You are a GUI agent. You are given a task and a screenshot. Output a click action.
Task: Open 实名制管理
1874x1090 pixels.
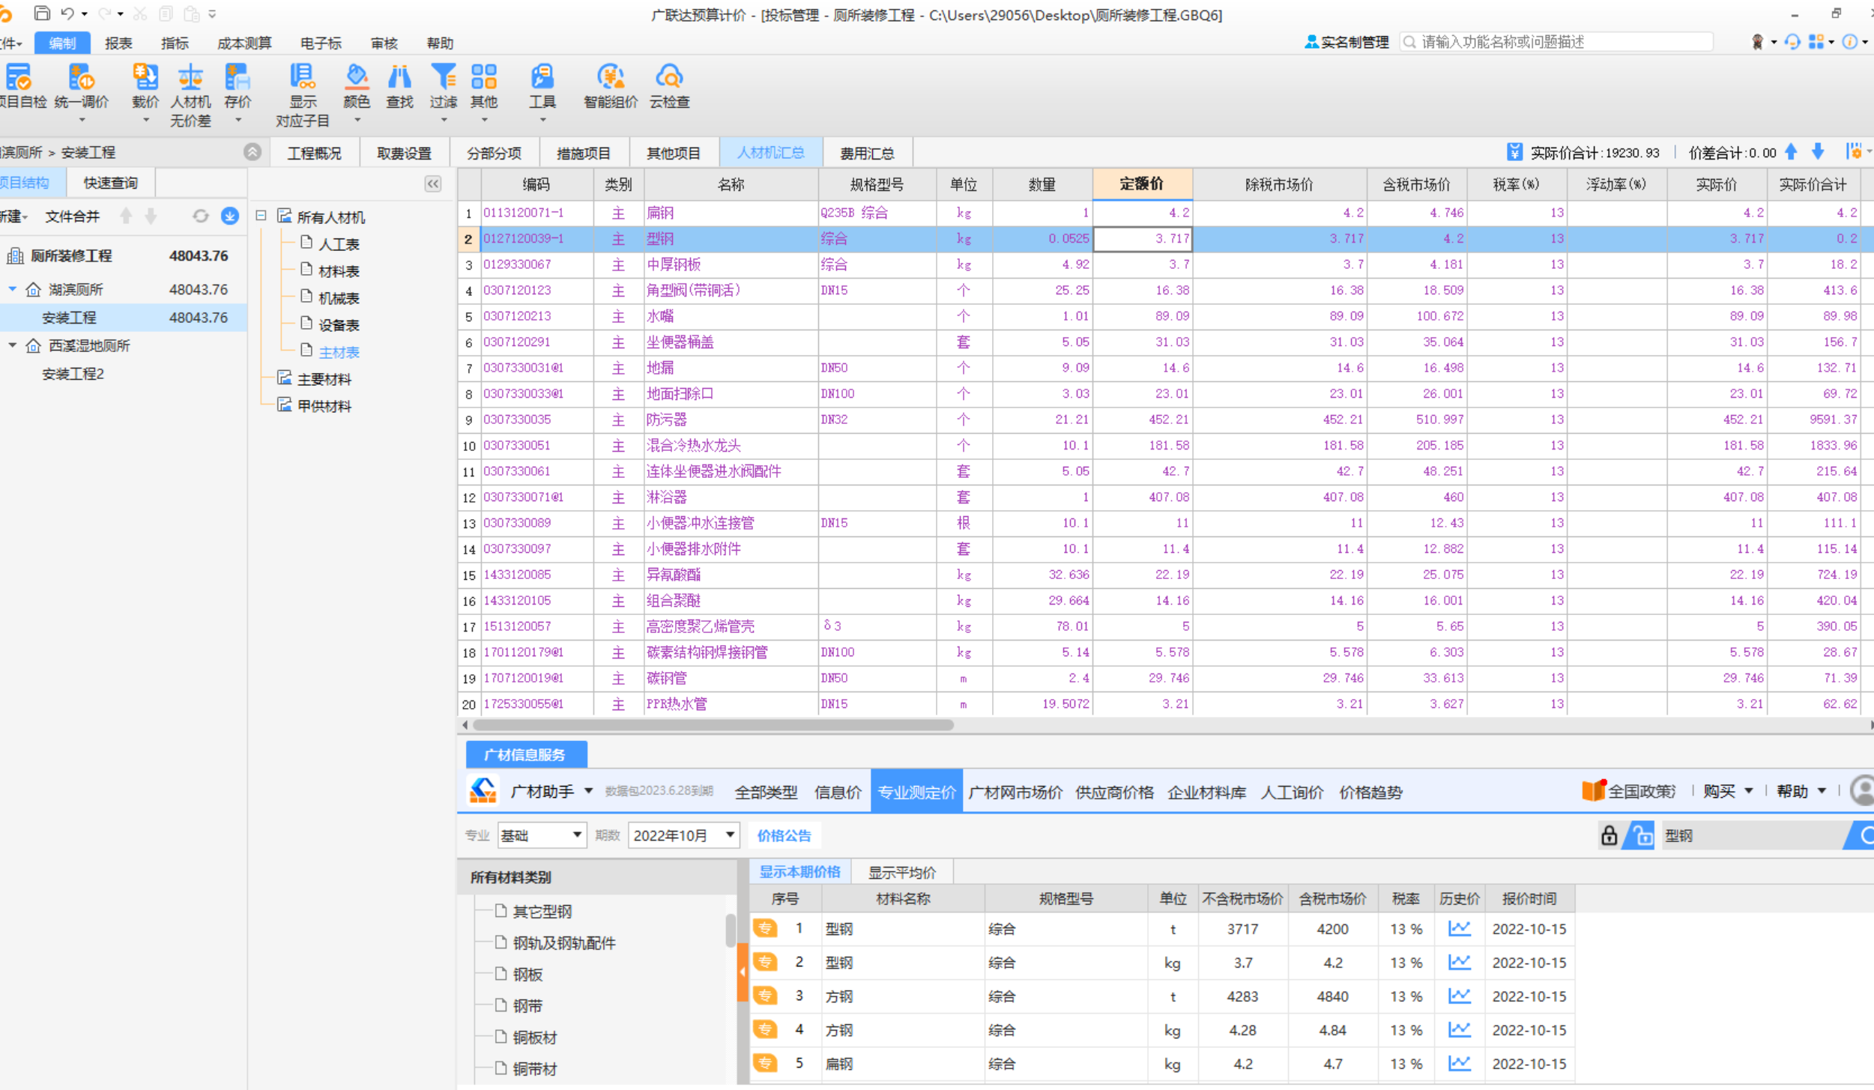click(x=1346, y=42)
